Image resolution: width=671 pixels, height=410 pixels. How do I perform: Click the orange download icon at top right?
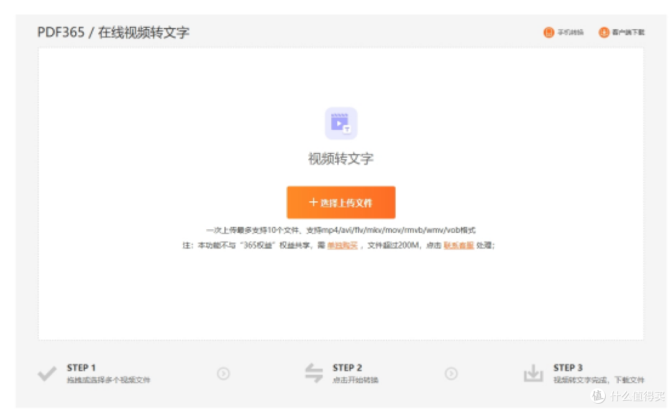(603, 32)
